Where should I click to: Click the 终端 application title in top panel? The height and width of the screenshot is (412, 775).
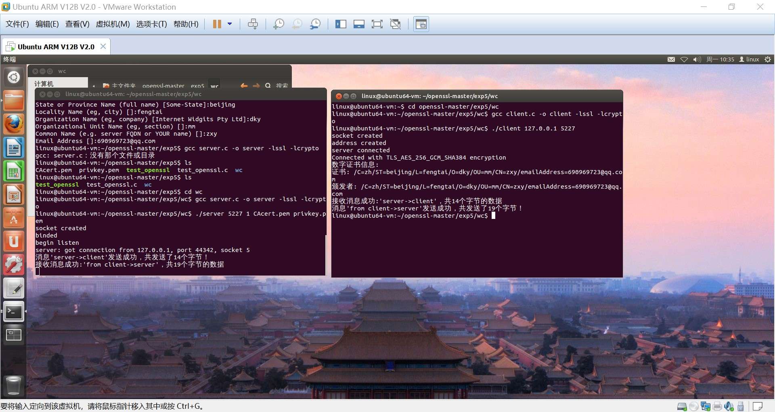pyautogui.click(x=10, y=59)
